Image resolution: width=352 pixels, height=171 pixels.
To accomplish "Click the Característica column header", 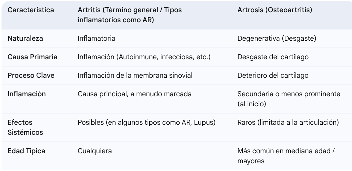I will tap(31, 10).
